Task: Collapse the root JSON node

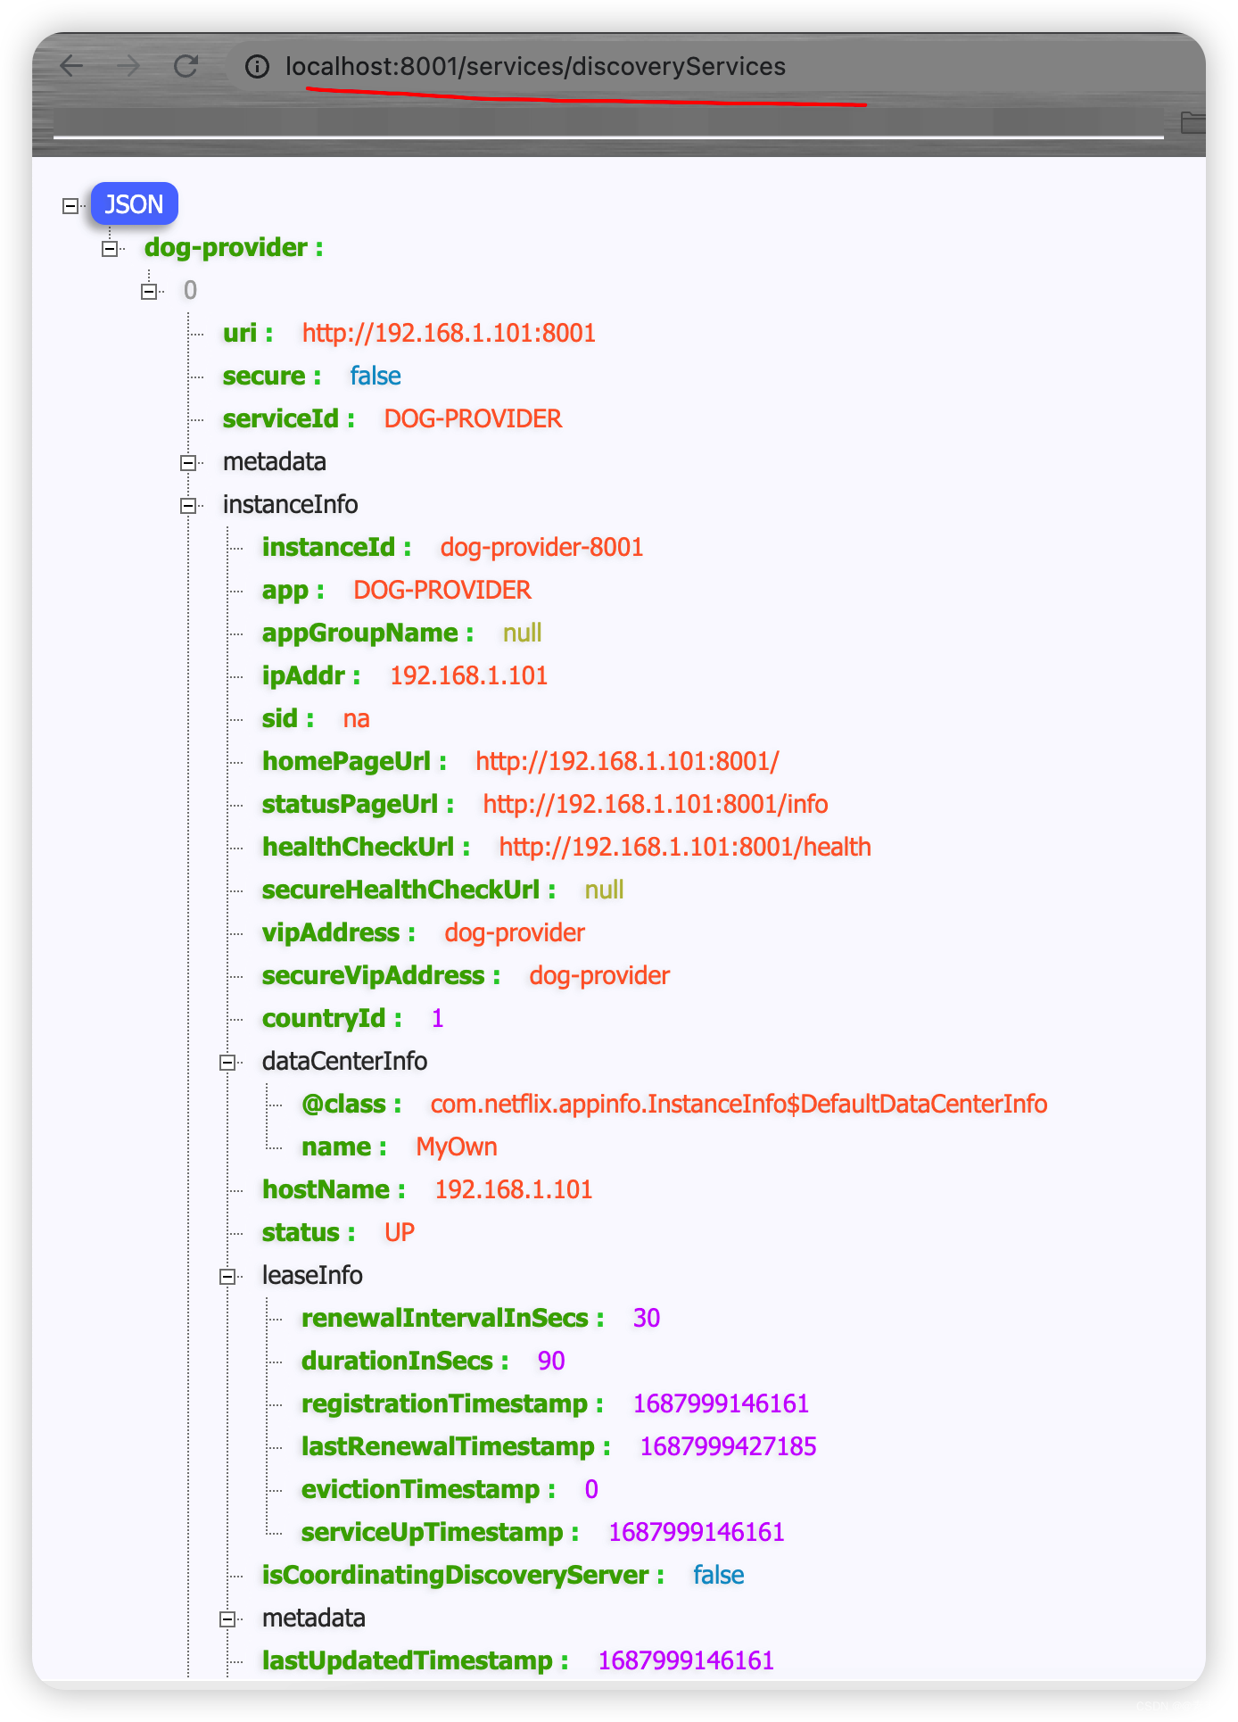Action: (x=70, y=206)
